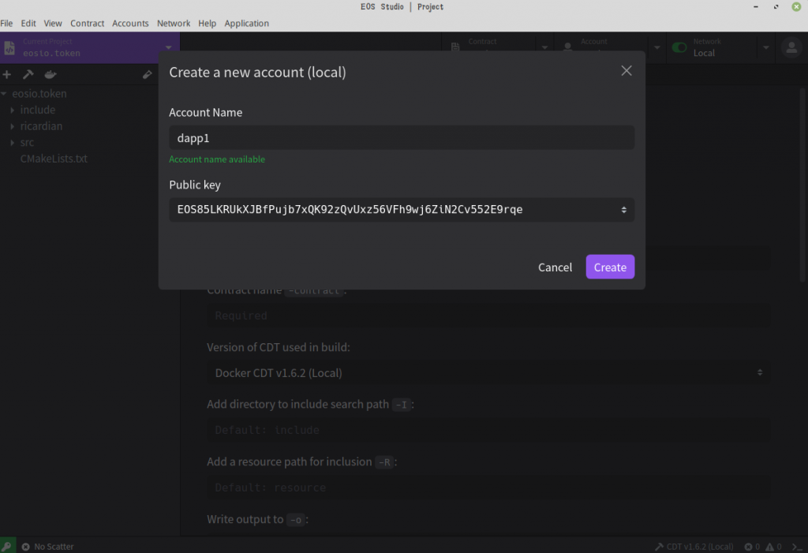Image resolution: width=808 pixels, height=553 pixels.
Task: Open the Account selector dropdown arrow
Action: click(657, 48)
